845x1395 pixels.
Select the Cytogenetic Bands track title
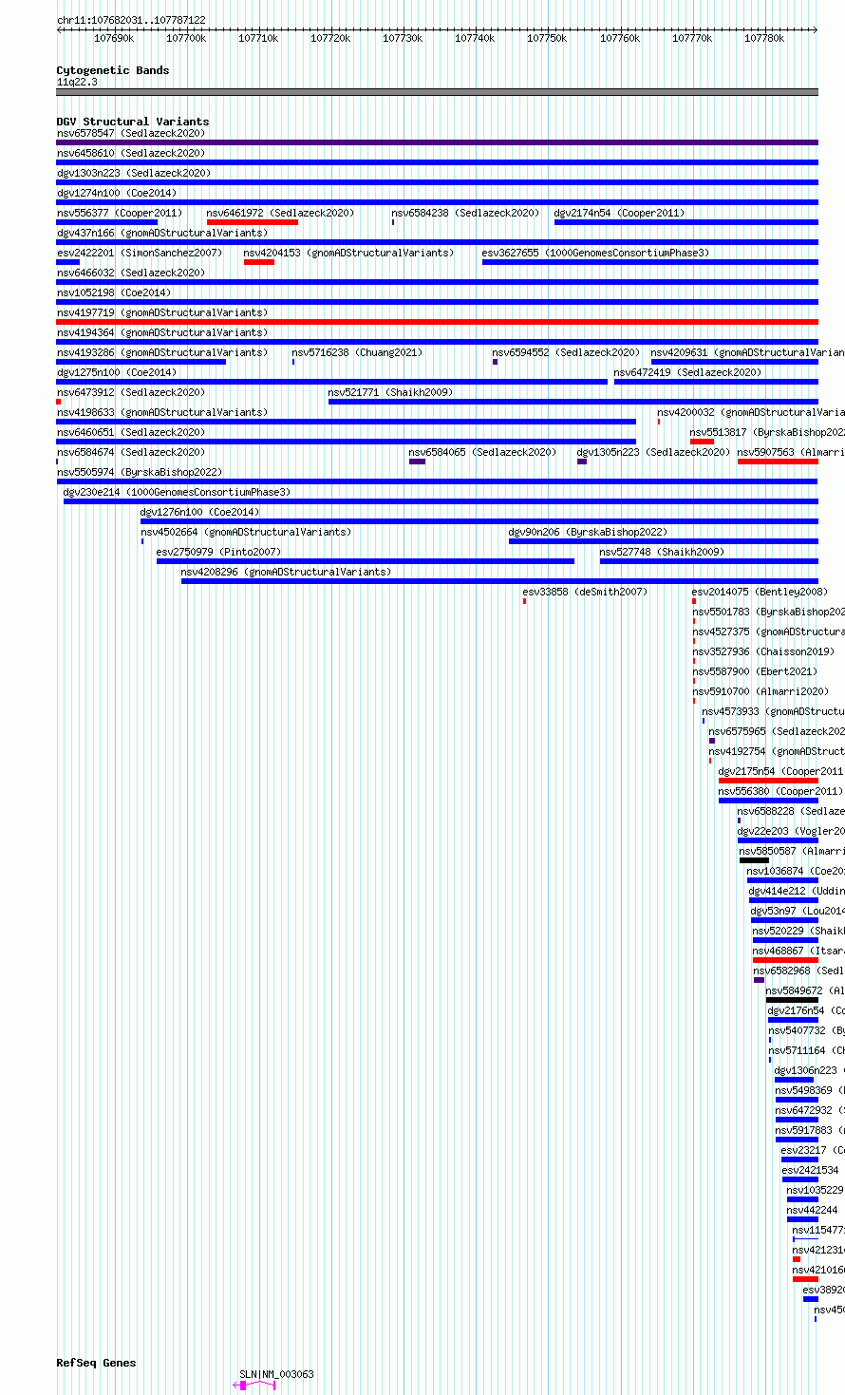[113, 70]
